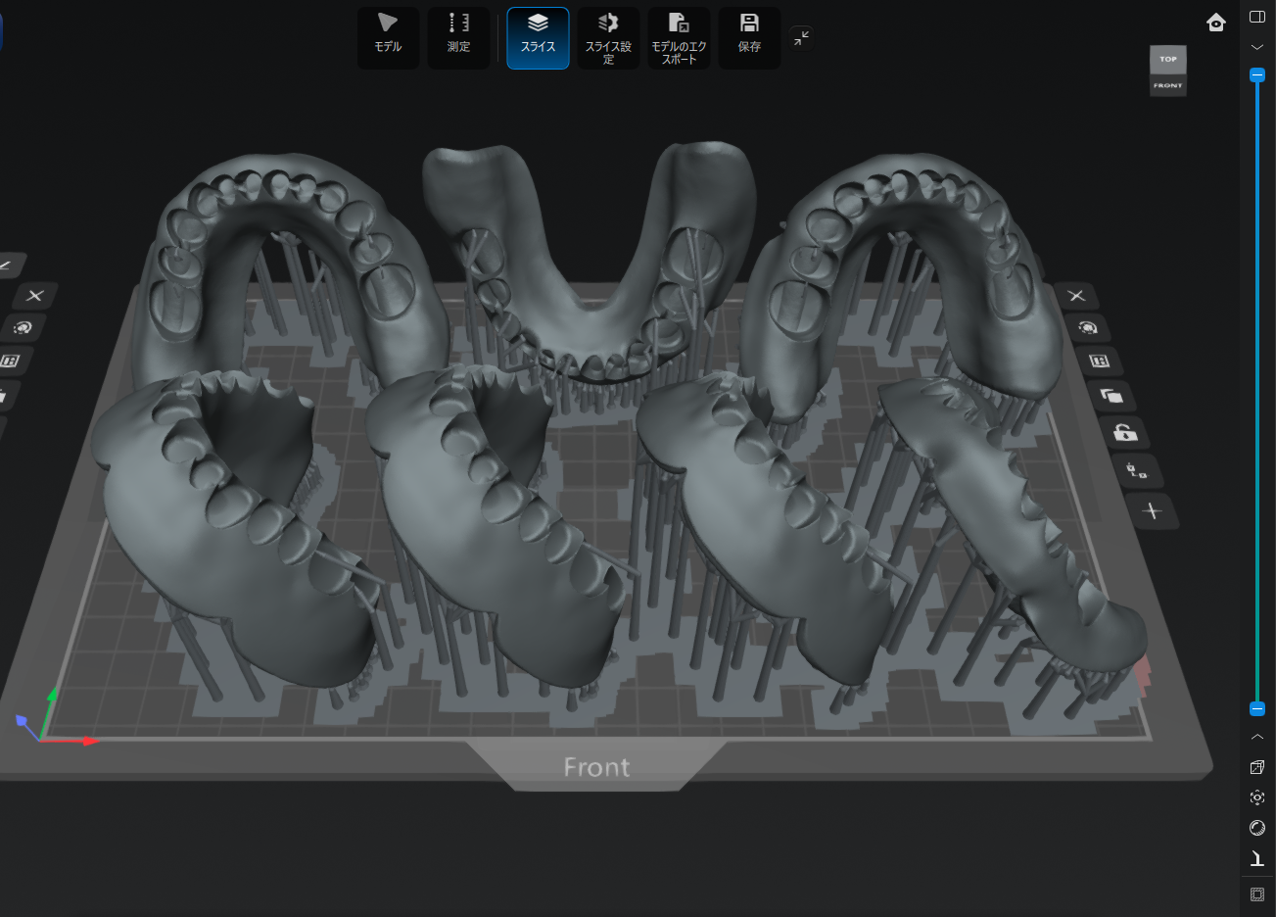
Task: Click the down chevron above layer slider
Action: (1257, 47)
